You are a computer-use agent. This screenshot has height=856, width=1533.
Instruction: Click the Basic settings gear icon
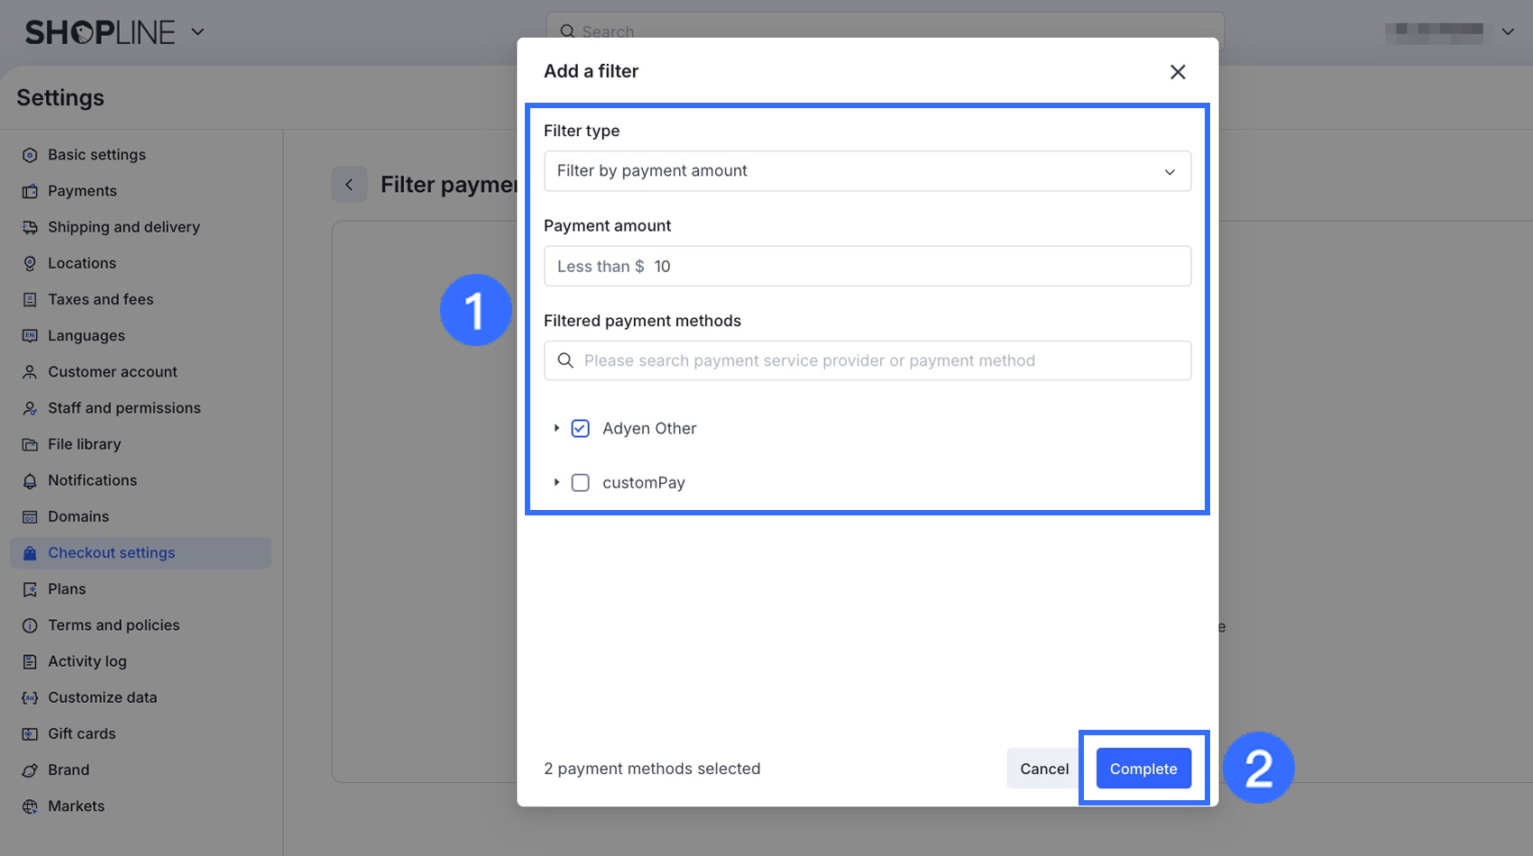30,155
